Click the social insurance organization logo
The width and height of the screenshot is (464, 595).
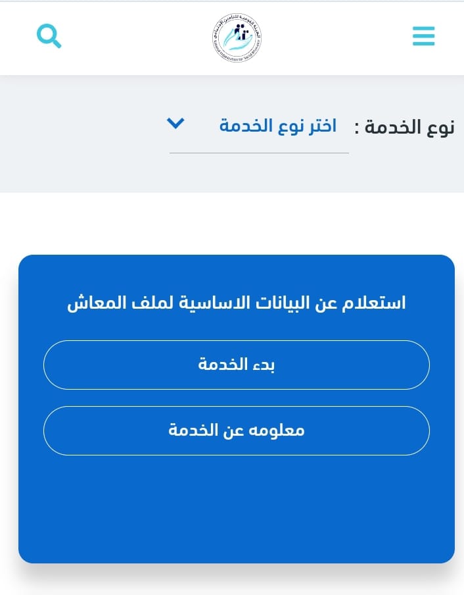(237, 38)
